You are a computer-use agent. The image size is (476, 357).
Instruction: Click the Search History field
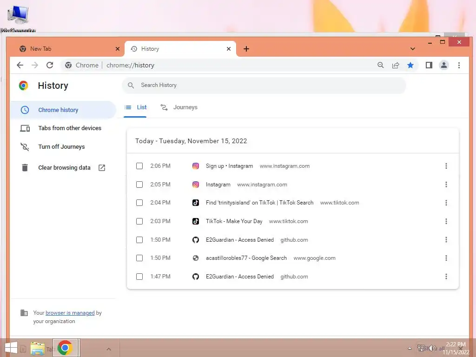[264, 86]
